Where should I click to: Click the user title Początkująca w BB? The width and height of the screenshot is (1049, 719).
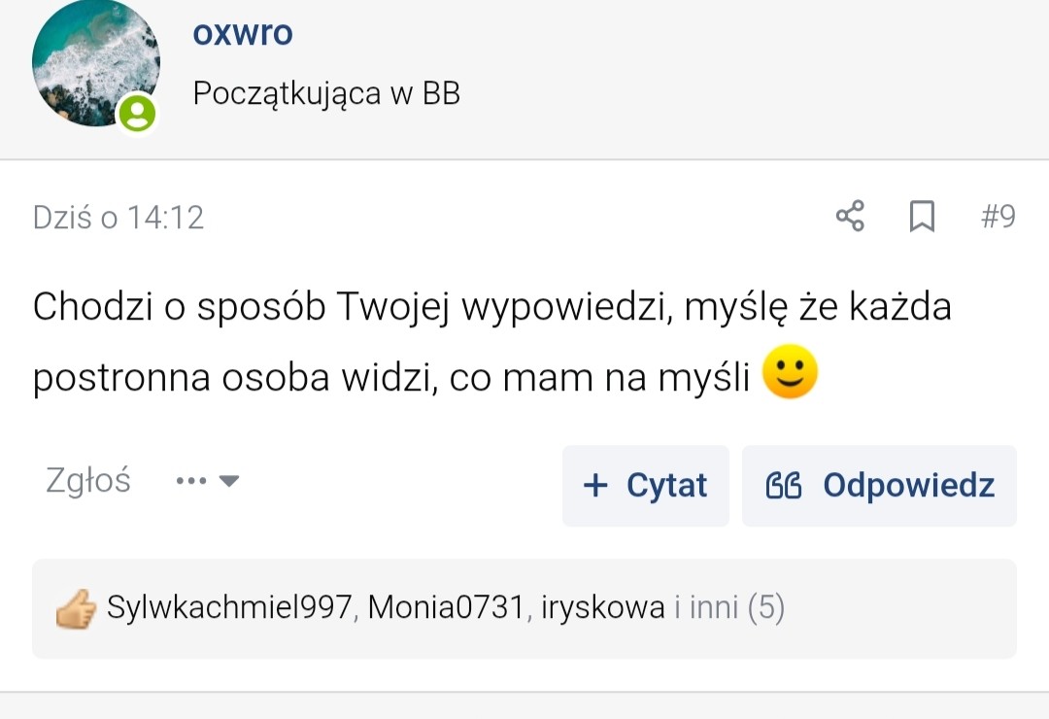click(326, 93)
